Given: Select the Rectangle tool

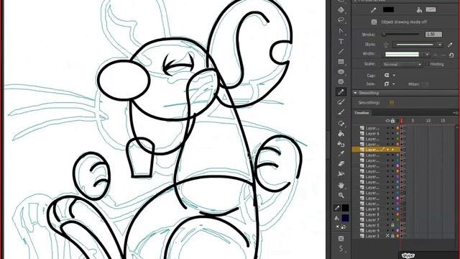Looking at the screenshot, I should pyautogui.click(x=341, y=62).
